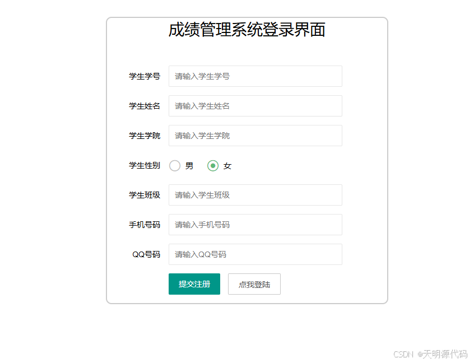This screenshot has height=363, width=474.
Task: Click the 请输入学生学院 input field
Action: pyautogui.click(x=255, y=136)
